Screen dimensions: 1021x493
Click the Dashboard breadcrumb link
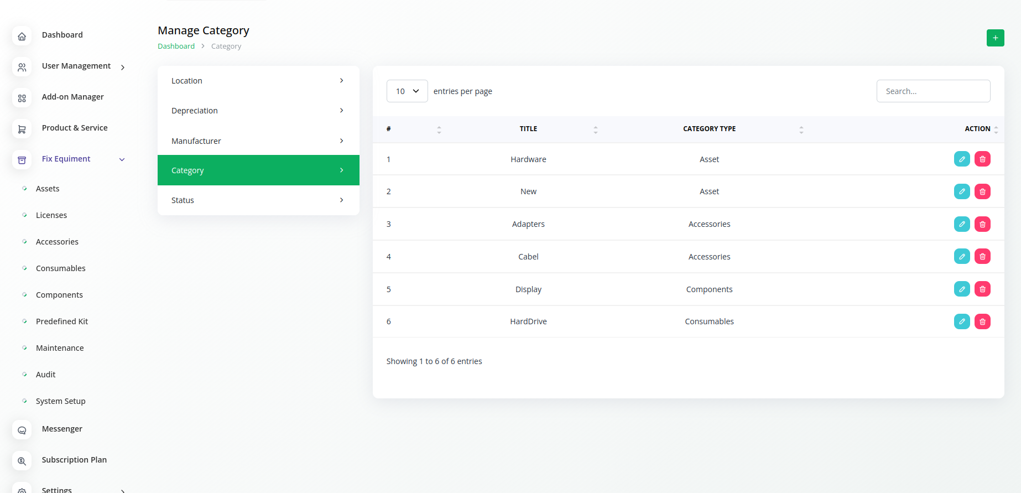[176, 46]
